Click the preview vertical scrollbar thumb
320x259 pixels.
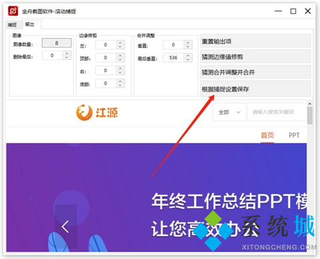pos(310,115)
